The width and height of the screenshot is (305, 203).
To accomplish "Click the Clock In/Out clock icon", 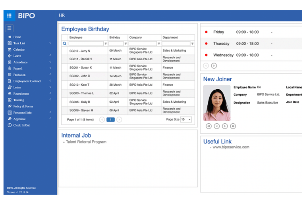I will click(x=10, y=125).
